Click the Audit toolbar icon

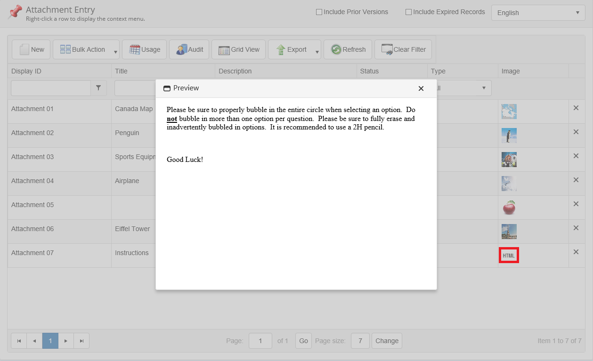[x=189, y=49]
